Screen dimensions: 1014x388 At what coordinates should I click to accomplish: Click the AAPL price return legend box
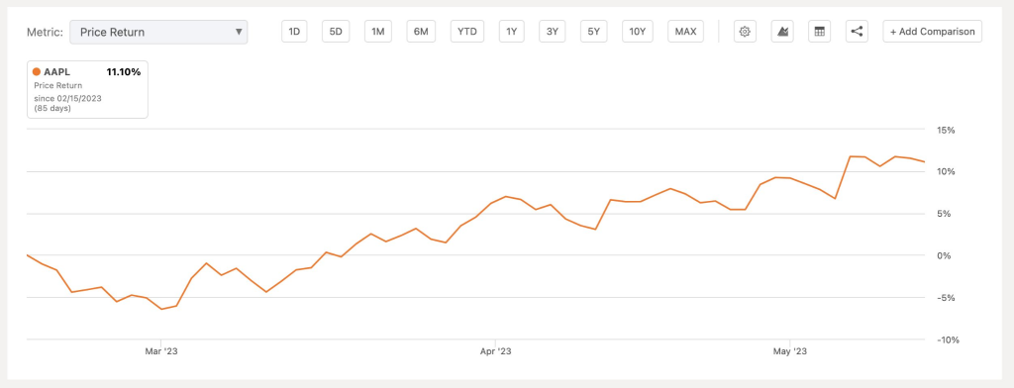pos(87,89)
